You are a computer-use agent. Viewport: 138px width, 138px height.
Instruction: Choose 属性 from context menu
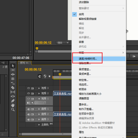click(99, 132)
